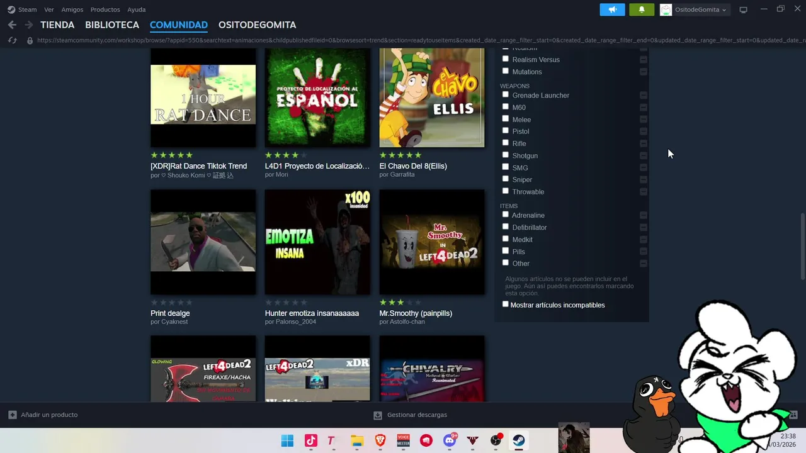The width and height of the screenshot is (806, 453).
Task: Switch to the BIBLIOTECA tab
Action: 112,25
